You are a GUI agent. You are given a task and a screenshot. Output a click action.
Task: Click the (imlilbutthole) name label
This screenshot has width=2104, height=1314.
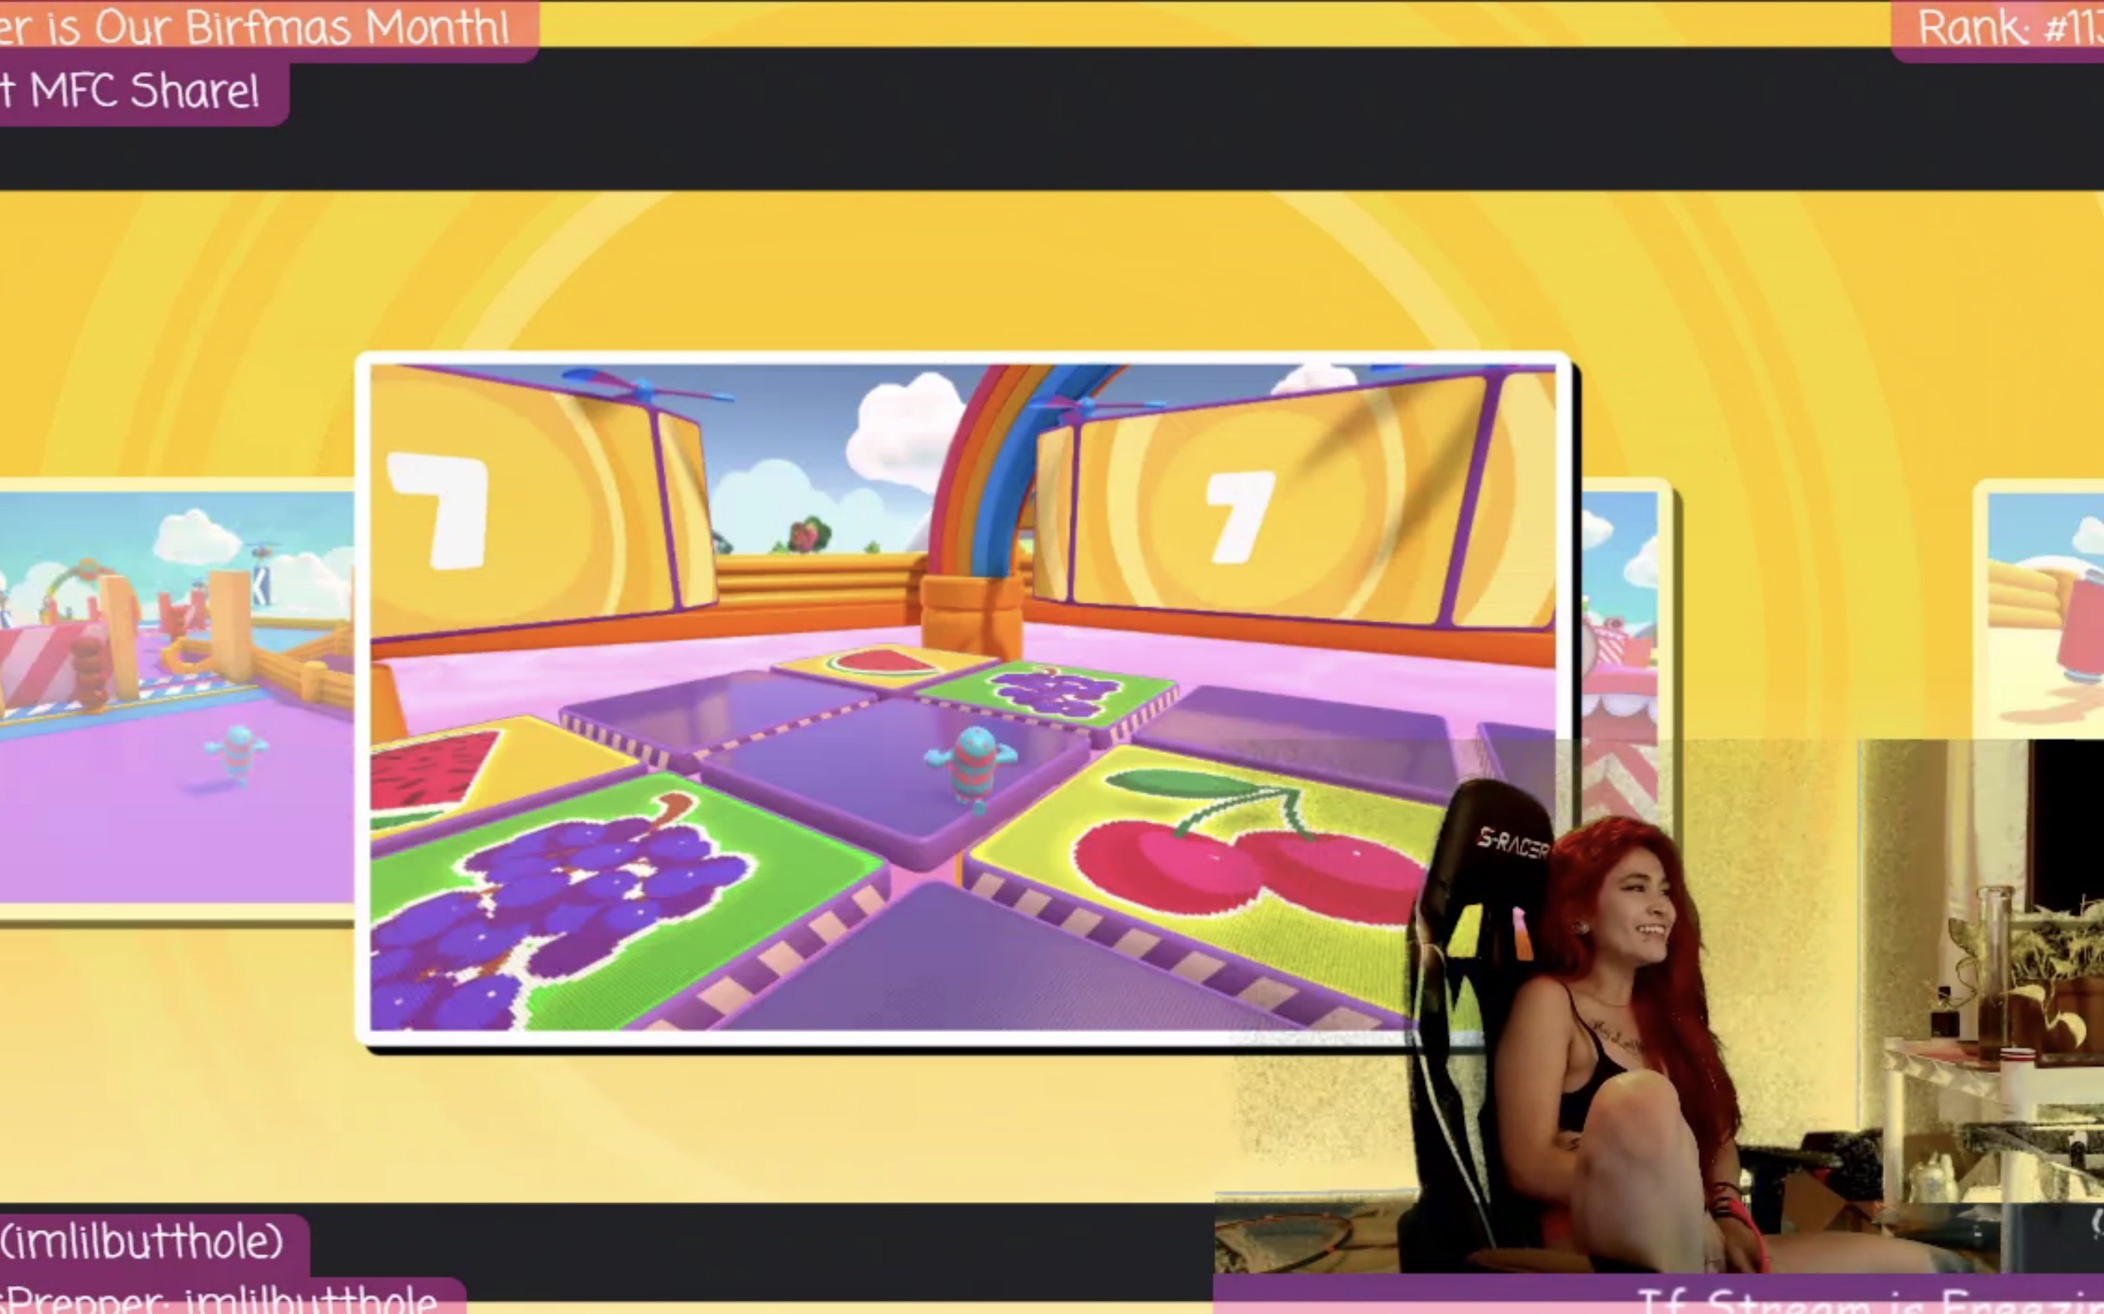point(143,1241)
